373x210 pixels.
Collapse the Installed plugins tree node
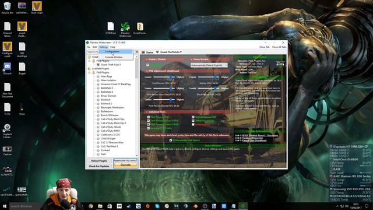[89, 57]
